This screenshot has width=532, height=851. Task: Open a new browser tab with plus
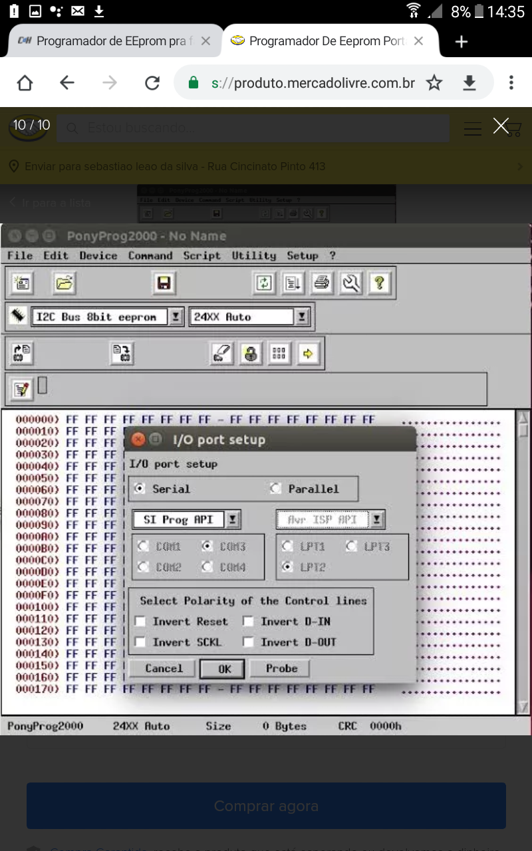462,42
